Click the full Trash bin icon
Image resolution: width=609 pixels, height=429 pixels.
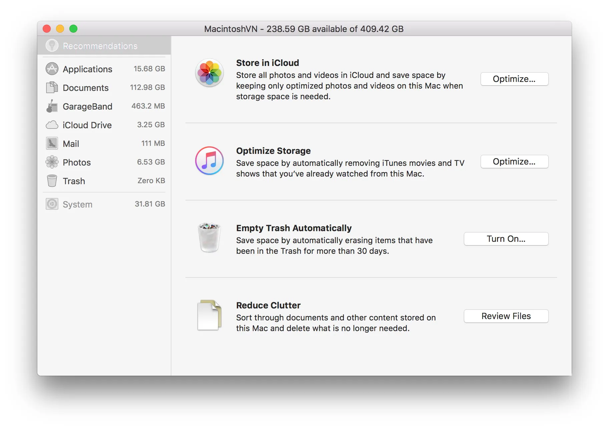point(209,237)
